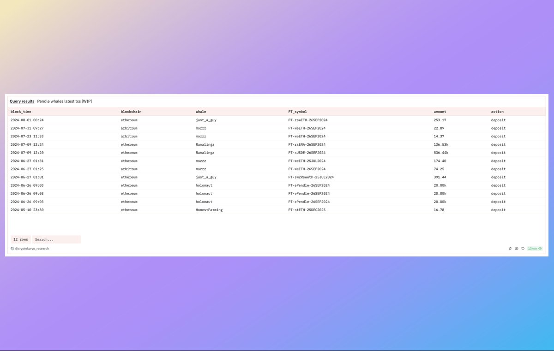Select cell '2024-06-27 01:25'
Screen dimensions: 554x351
coord(27,169)
